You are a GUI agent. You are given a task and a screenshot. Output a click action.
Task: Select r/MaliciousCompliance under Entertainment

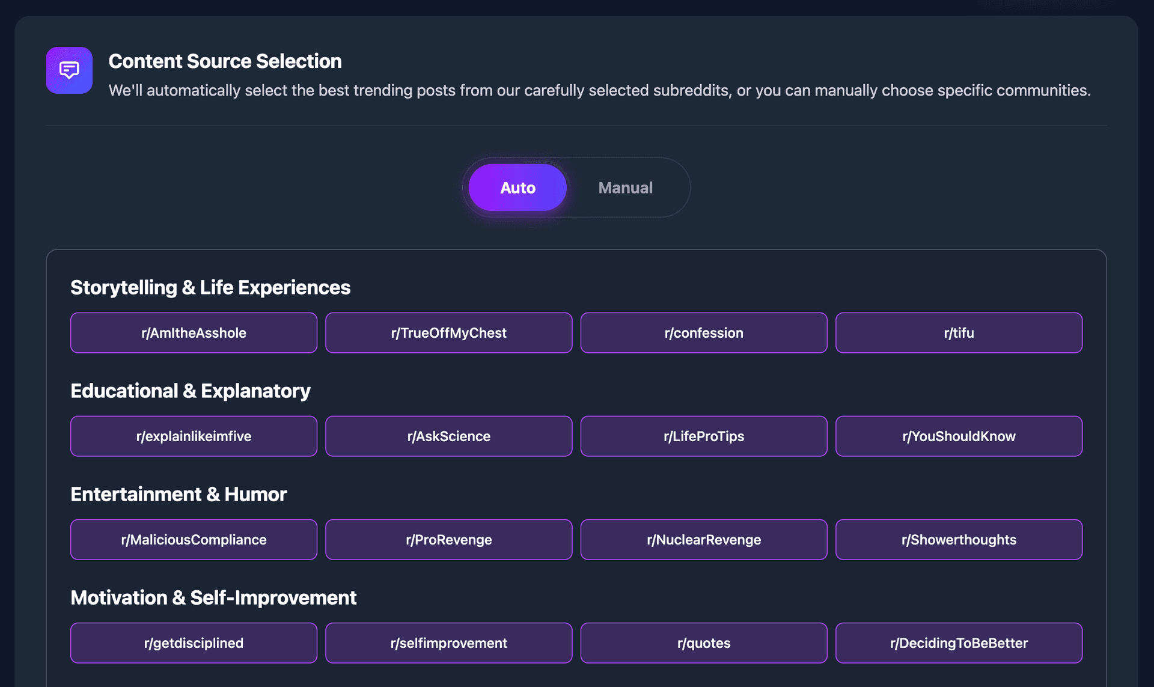pyautogui.click(x=194, y=539)
